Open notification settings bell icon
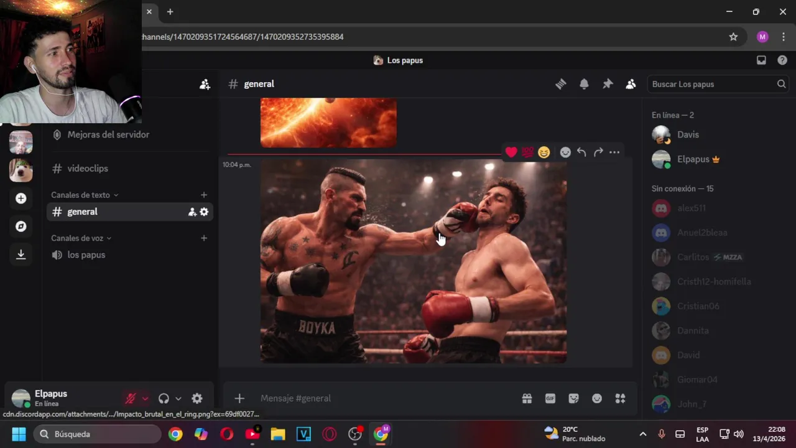Screen dimensions: 796x448 pyautogui.click(x=584, y=84)
